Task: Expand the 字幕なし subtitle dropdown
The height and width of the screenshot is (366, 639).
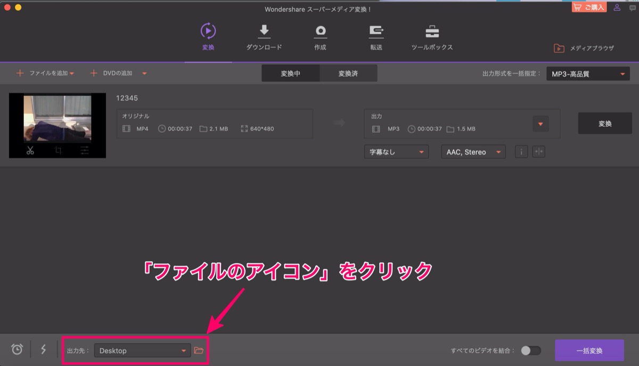Action: coord(397,152)
